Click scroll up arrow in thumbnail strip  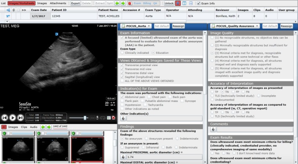coord(115,132)
